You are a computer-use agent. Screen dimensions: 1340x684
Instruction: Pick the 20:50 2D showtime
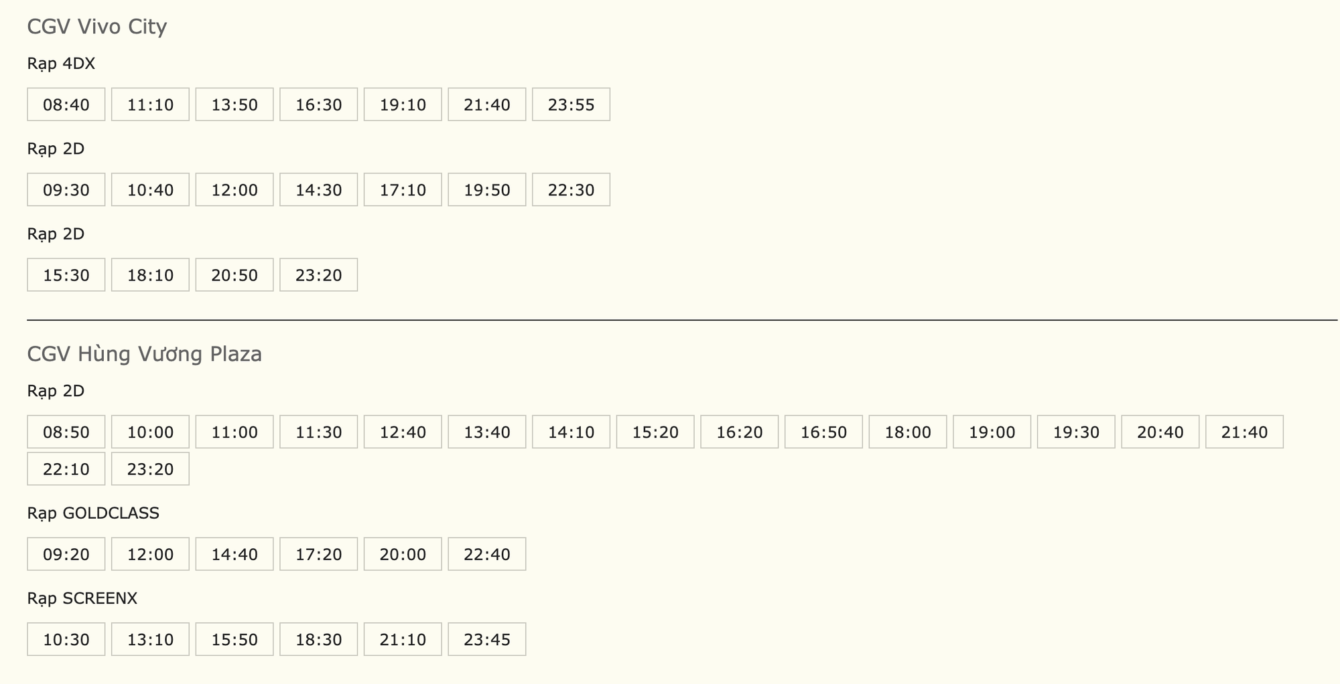(234, 275)
